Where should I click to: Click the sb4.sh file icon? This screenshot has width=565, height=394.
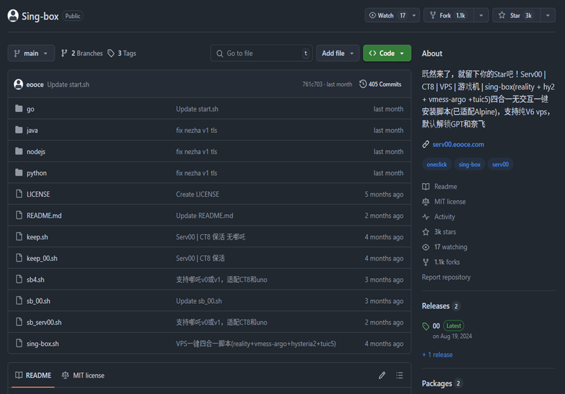(x=19, y=279)
